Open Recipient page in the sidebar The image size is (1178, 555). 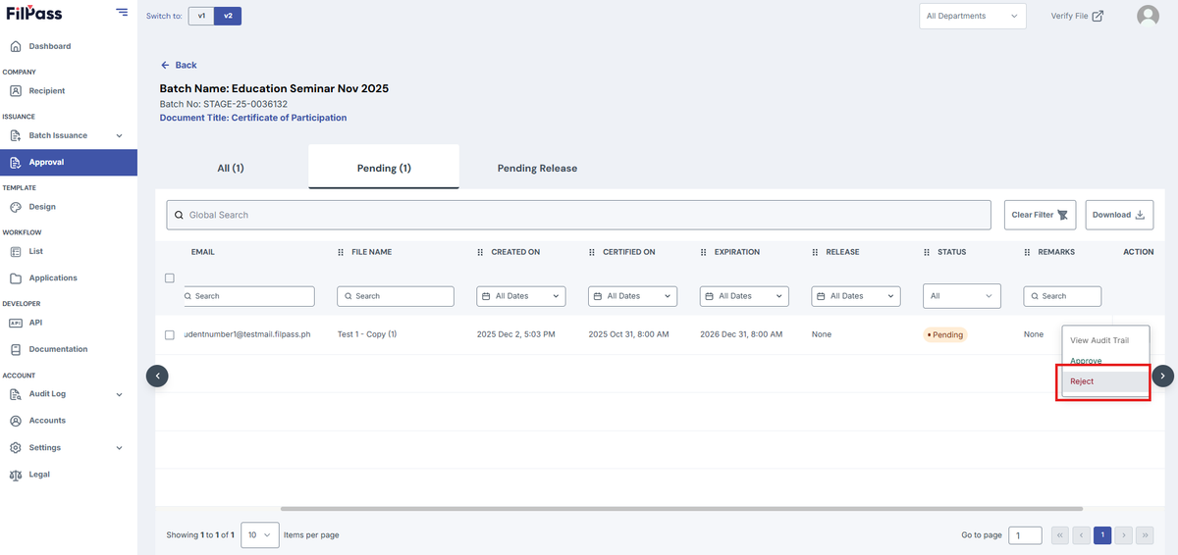pos(46,91)
